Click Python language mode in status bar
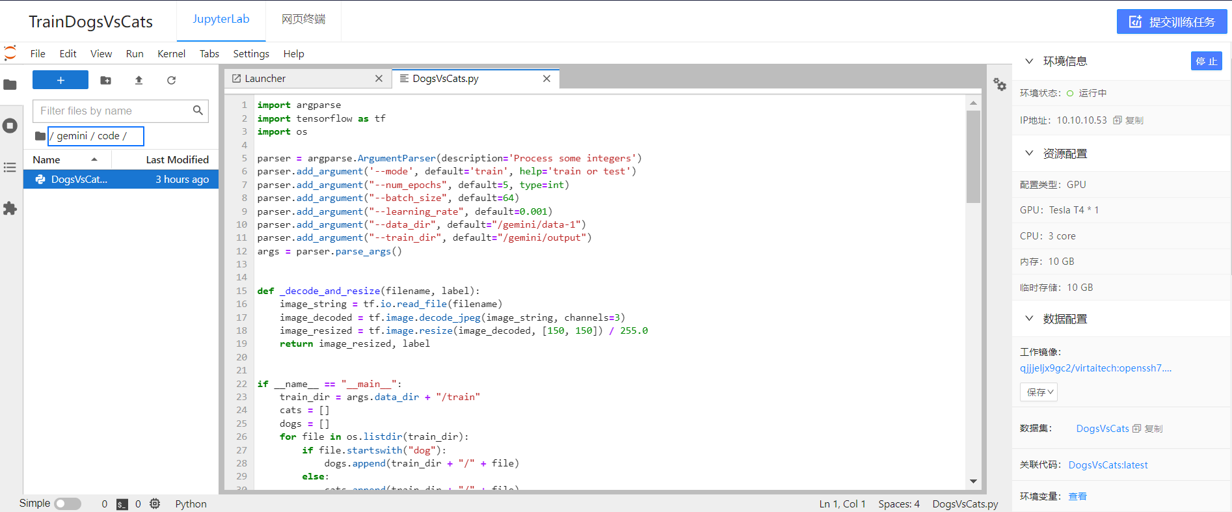The image size is (1232, 512). (191, 504)
